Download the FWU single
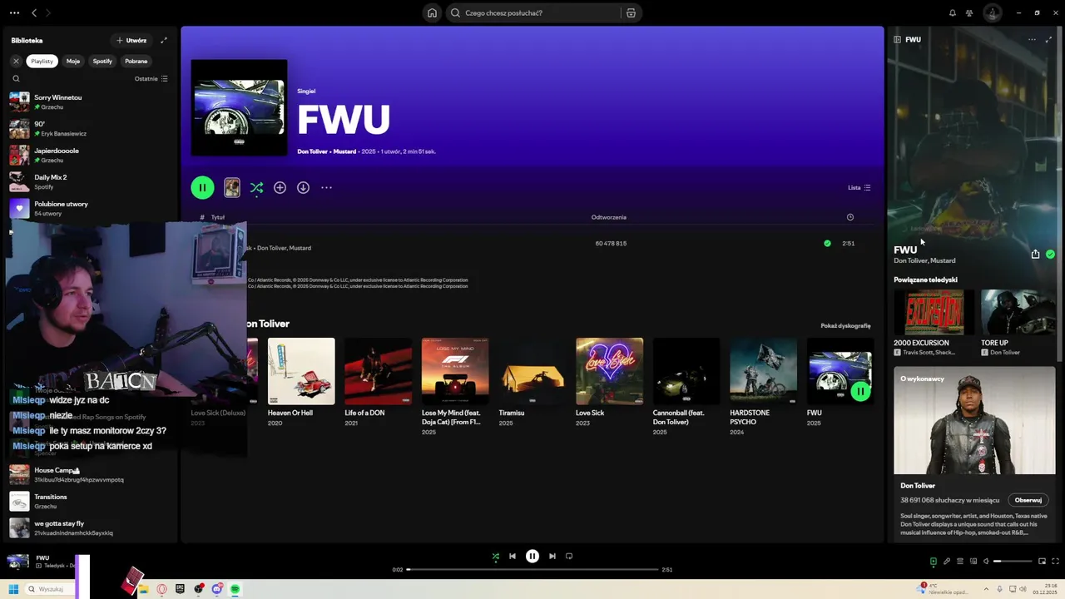Viewport: 1065px width, 599px height. (303, 187)
